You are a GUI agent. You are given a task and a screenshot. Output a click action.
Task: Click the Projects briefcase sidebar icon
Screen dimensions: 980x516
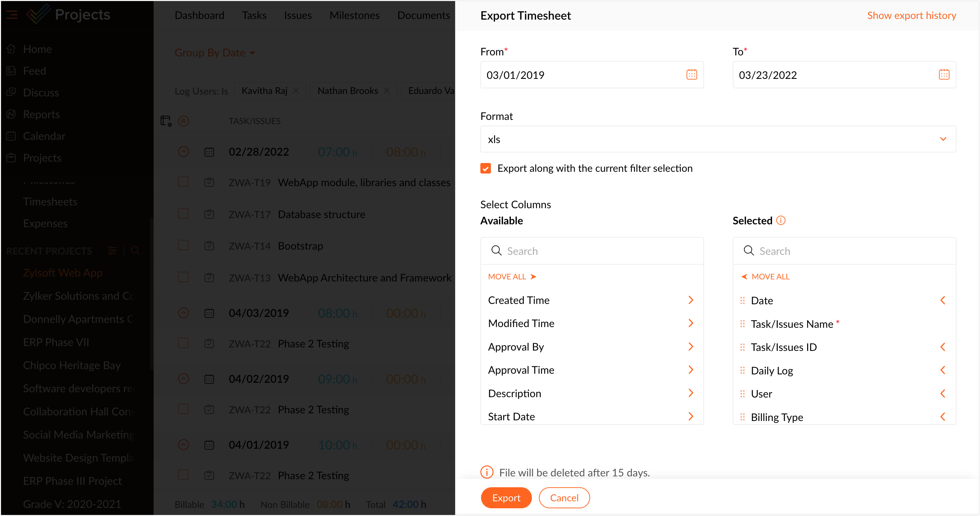(x=11, y=157)
